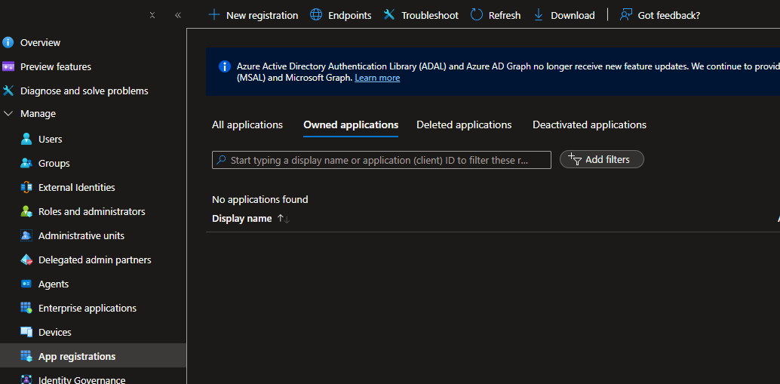780x384 pixels.
Task: Open the Deactivated applications tab
Action: tap(589, 124)
